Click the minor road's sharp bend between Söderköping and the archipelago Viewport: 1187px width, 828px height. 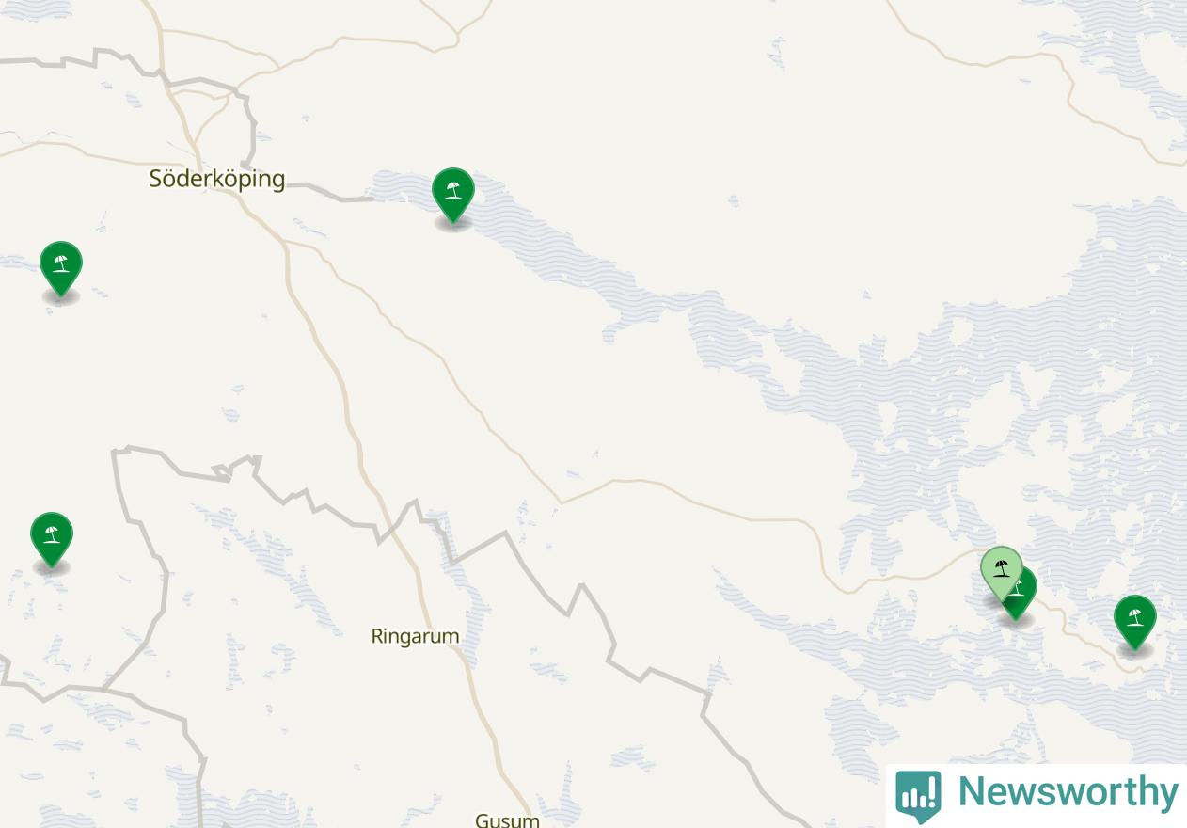coord(562,502)
